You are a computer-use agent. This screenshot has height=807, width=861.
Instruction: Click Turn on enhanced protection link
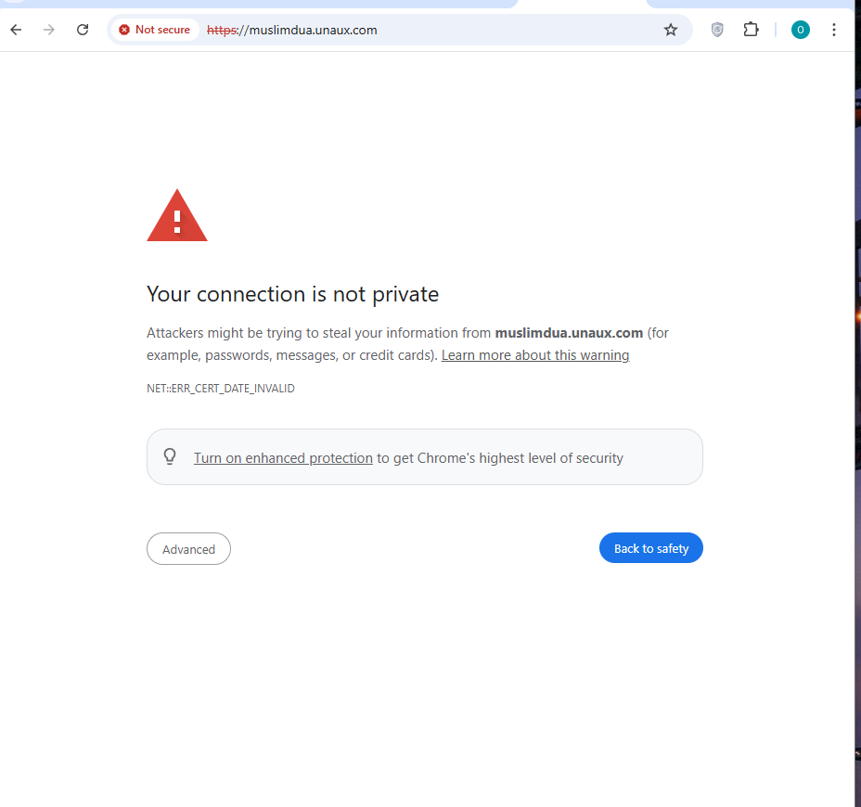click(283, 458)
